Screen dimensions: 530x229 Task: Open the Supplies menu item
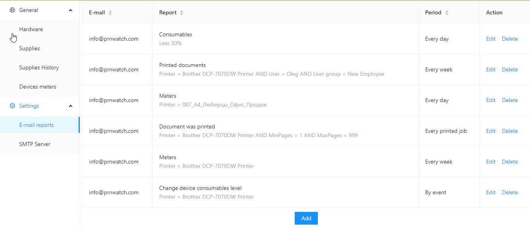(x=40, y=48)
